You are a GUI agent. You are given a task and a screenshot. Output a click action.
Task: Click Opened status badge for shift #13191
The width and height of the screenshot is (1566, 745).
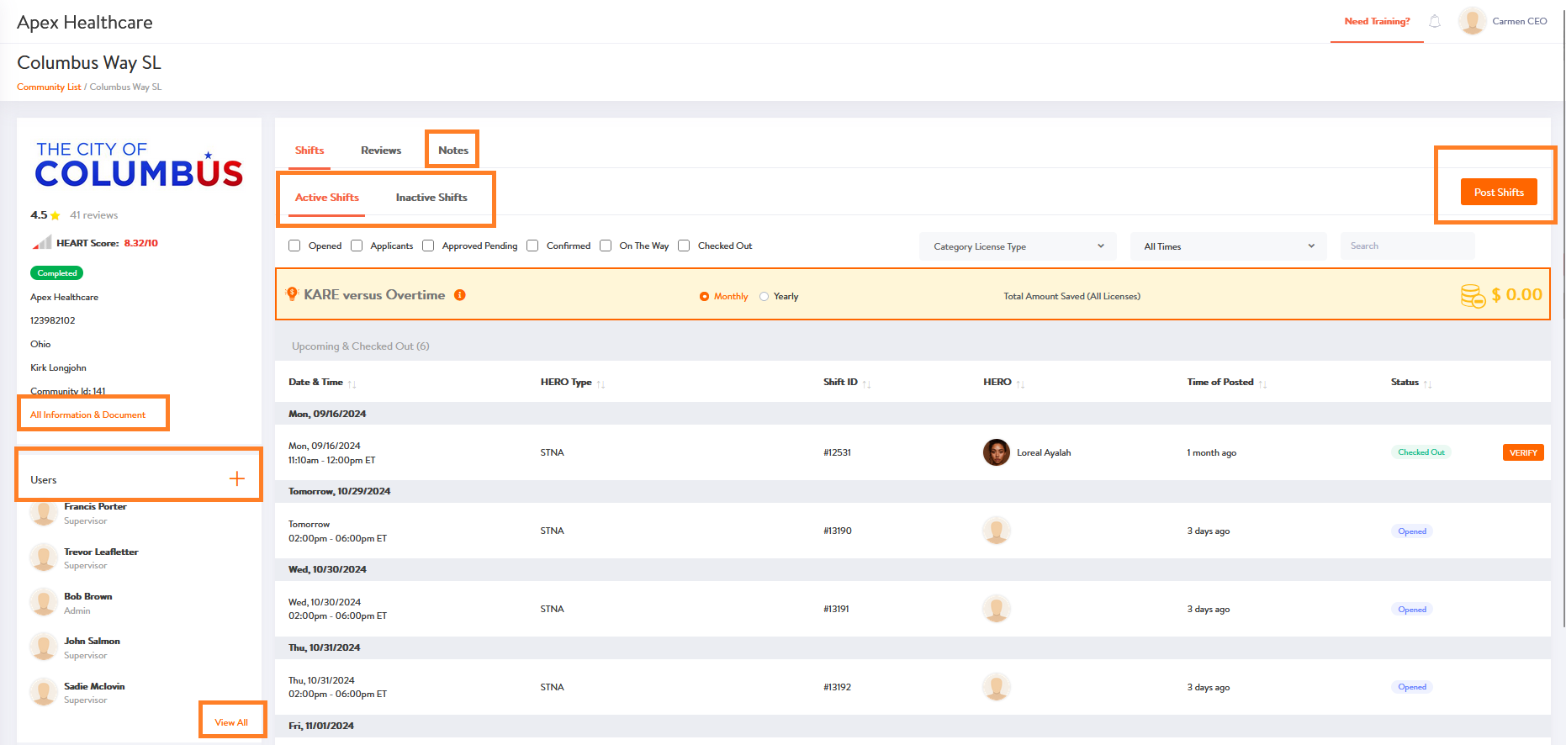click(x=1412, y=610)
